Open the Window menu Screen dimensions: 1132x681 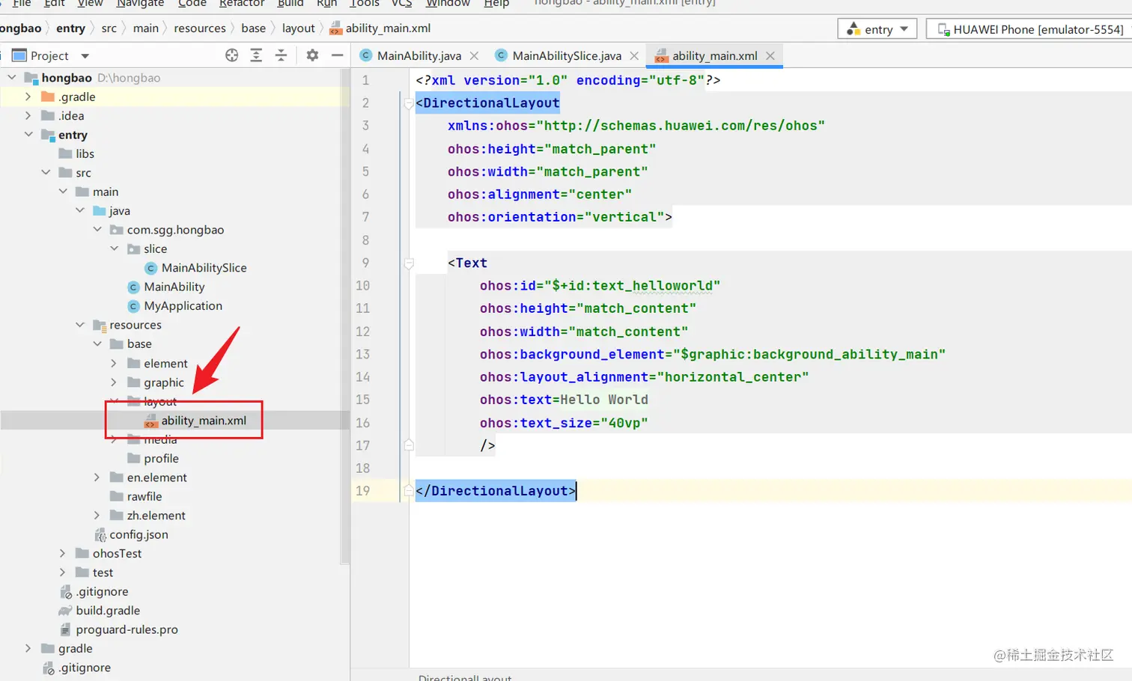[x=448, y=4]
